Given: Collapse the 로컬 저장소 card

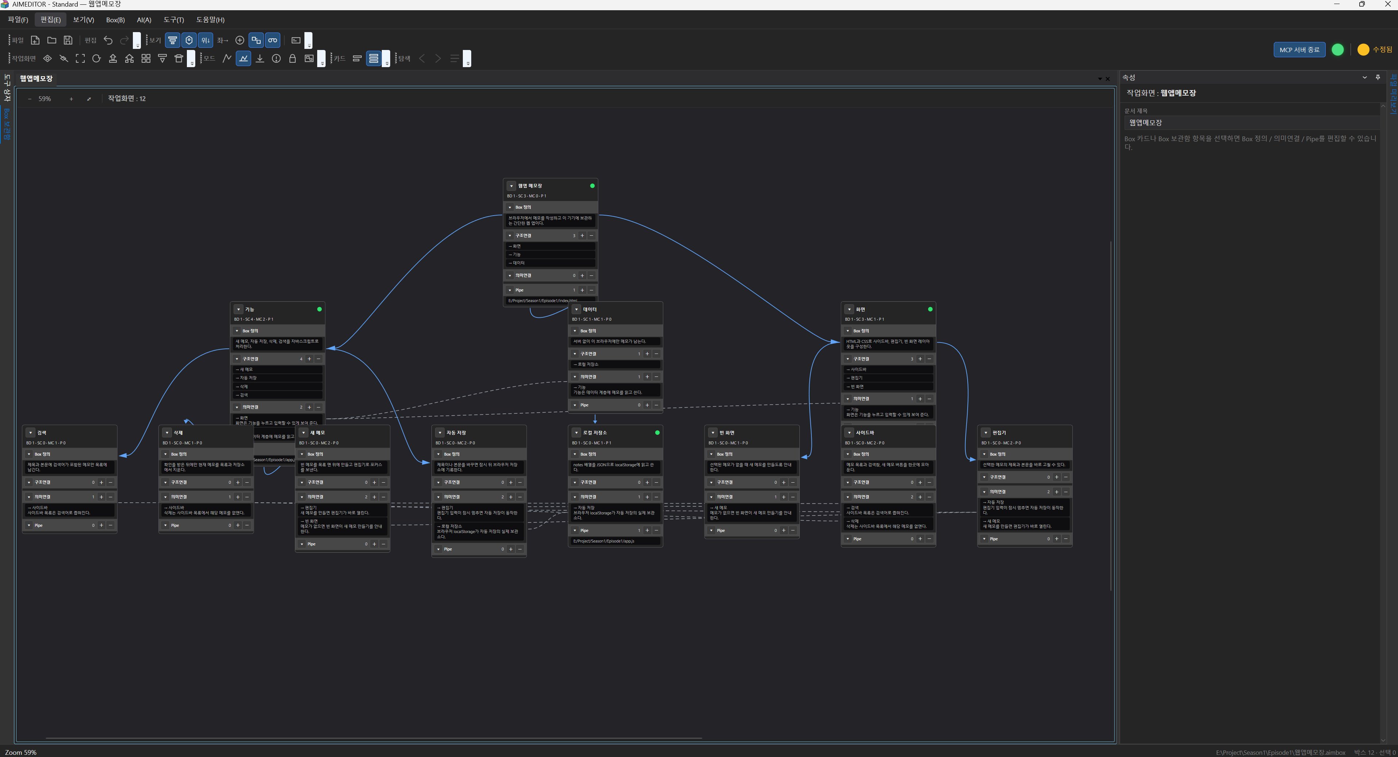Looking at the screenshot, I should [576, 433].
